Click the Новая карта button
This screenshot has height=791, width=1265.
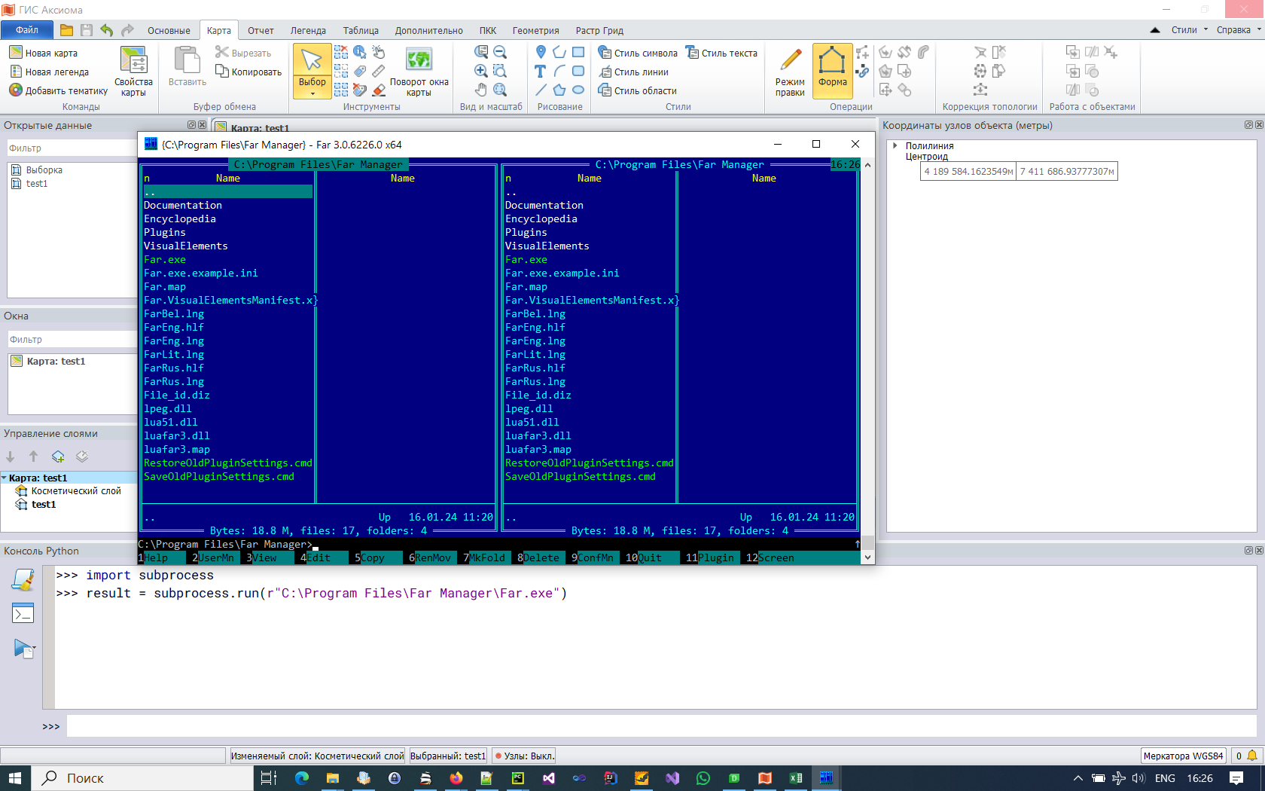point(44,53)
